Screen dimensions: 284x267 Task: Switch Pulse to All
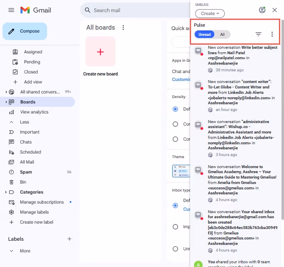click(222, 34)
